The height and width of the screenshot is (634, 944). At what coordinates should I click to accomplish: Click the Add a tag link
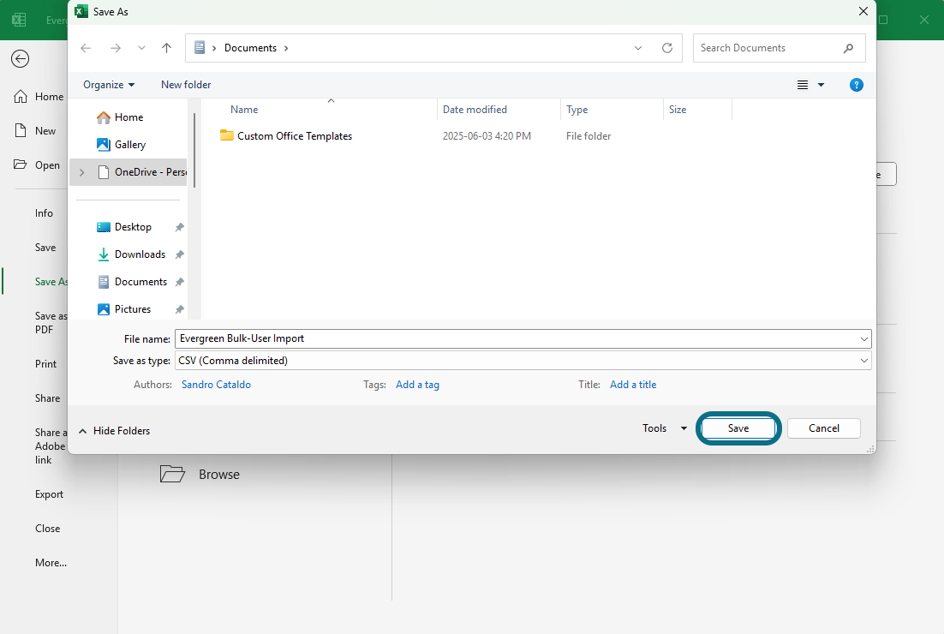tap(417, 385)
